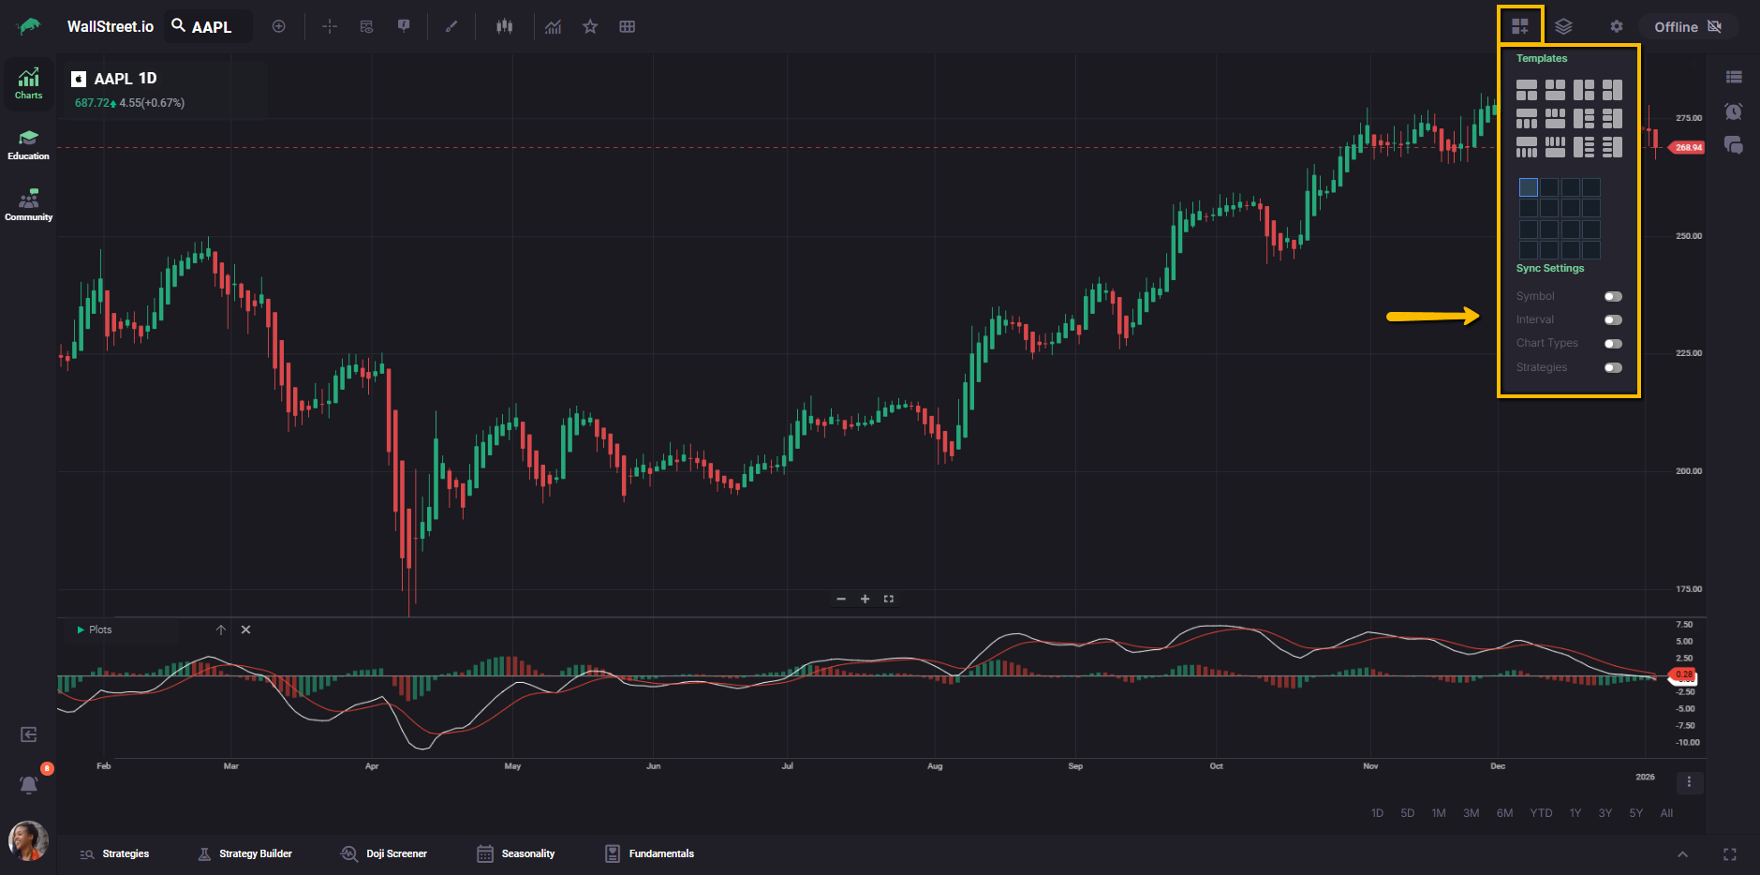Open notifications bell in the sidebar
1760x875 pixels.
29,784
